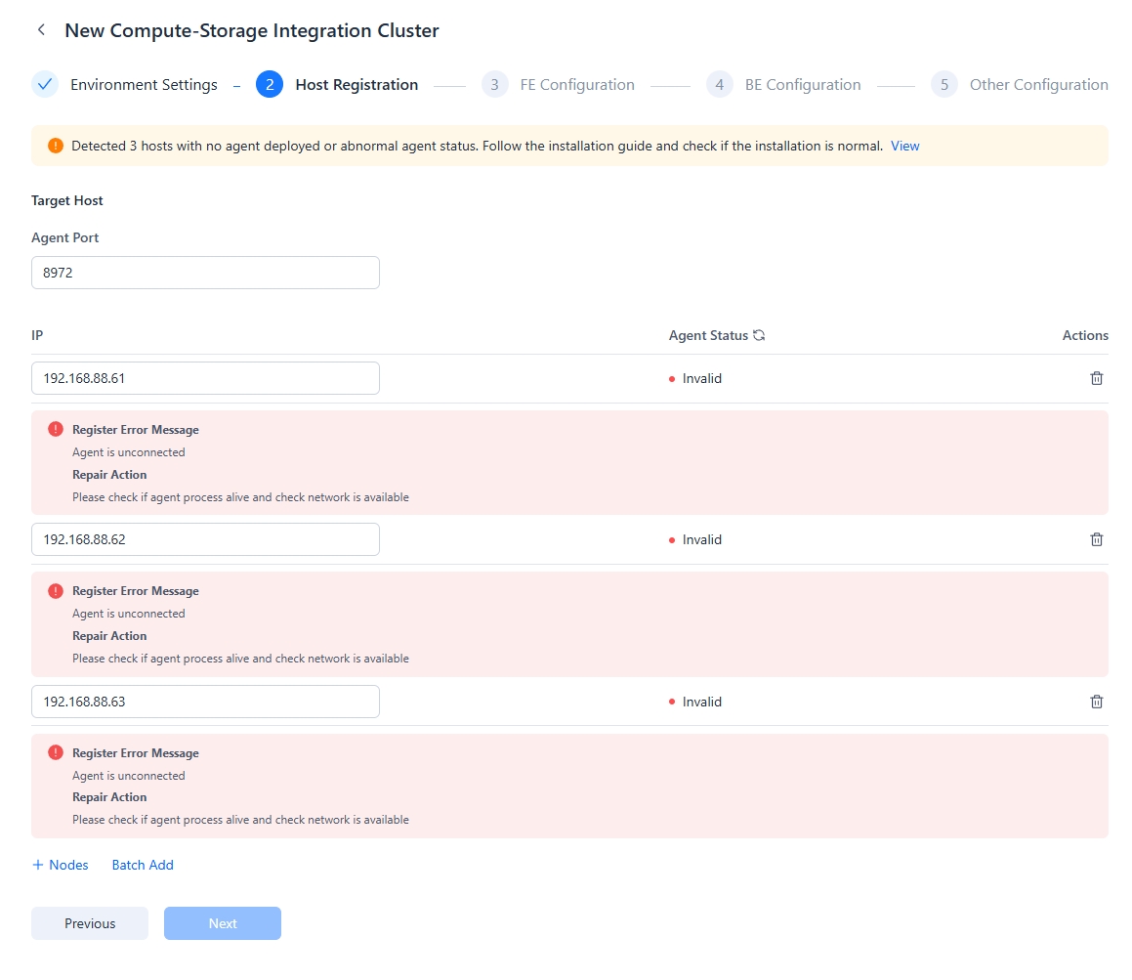Click the error icon on last Register Error Message
Screen dimensions: 1132x980
pos(56,752)
